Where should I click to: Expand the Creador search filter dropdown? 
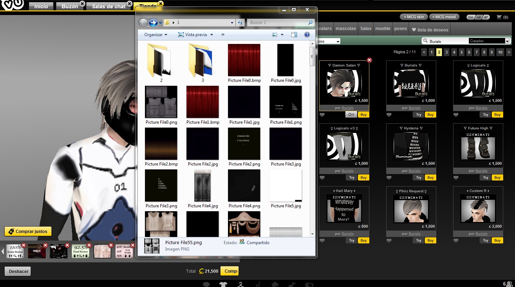click(508, 41)
